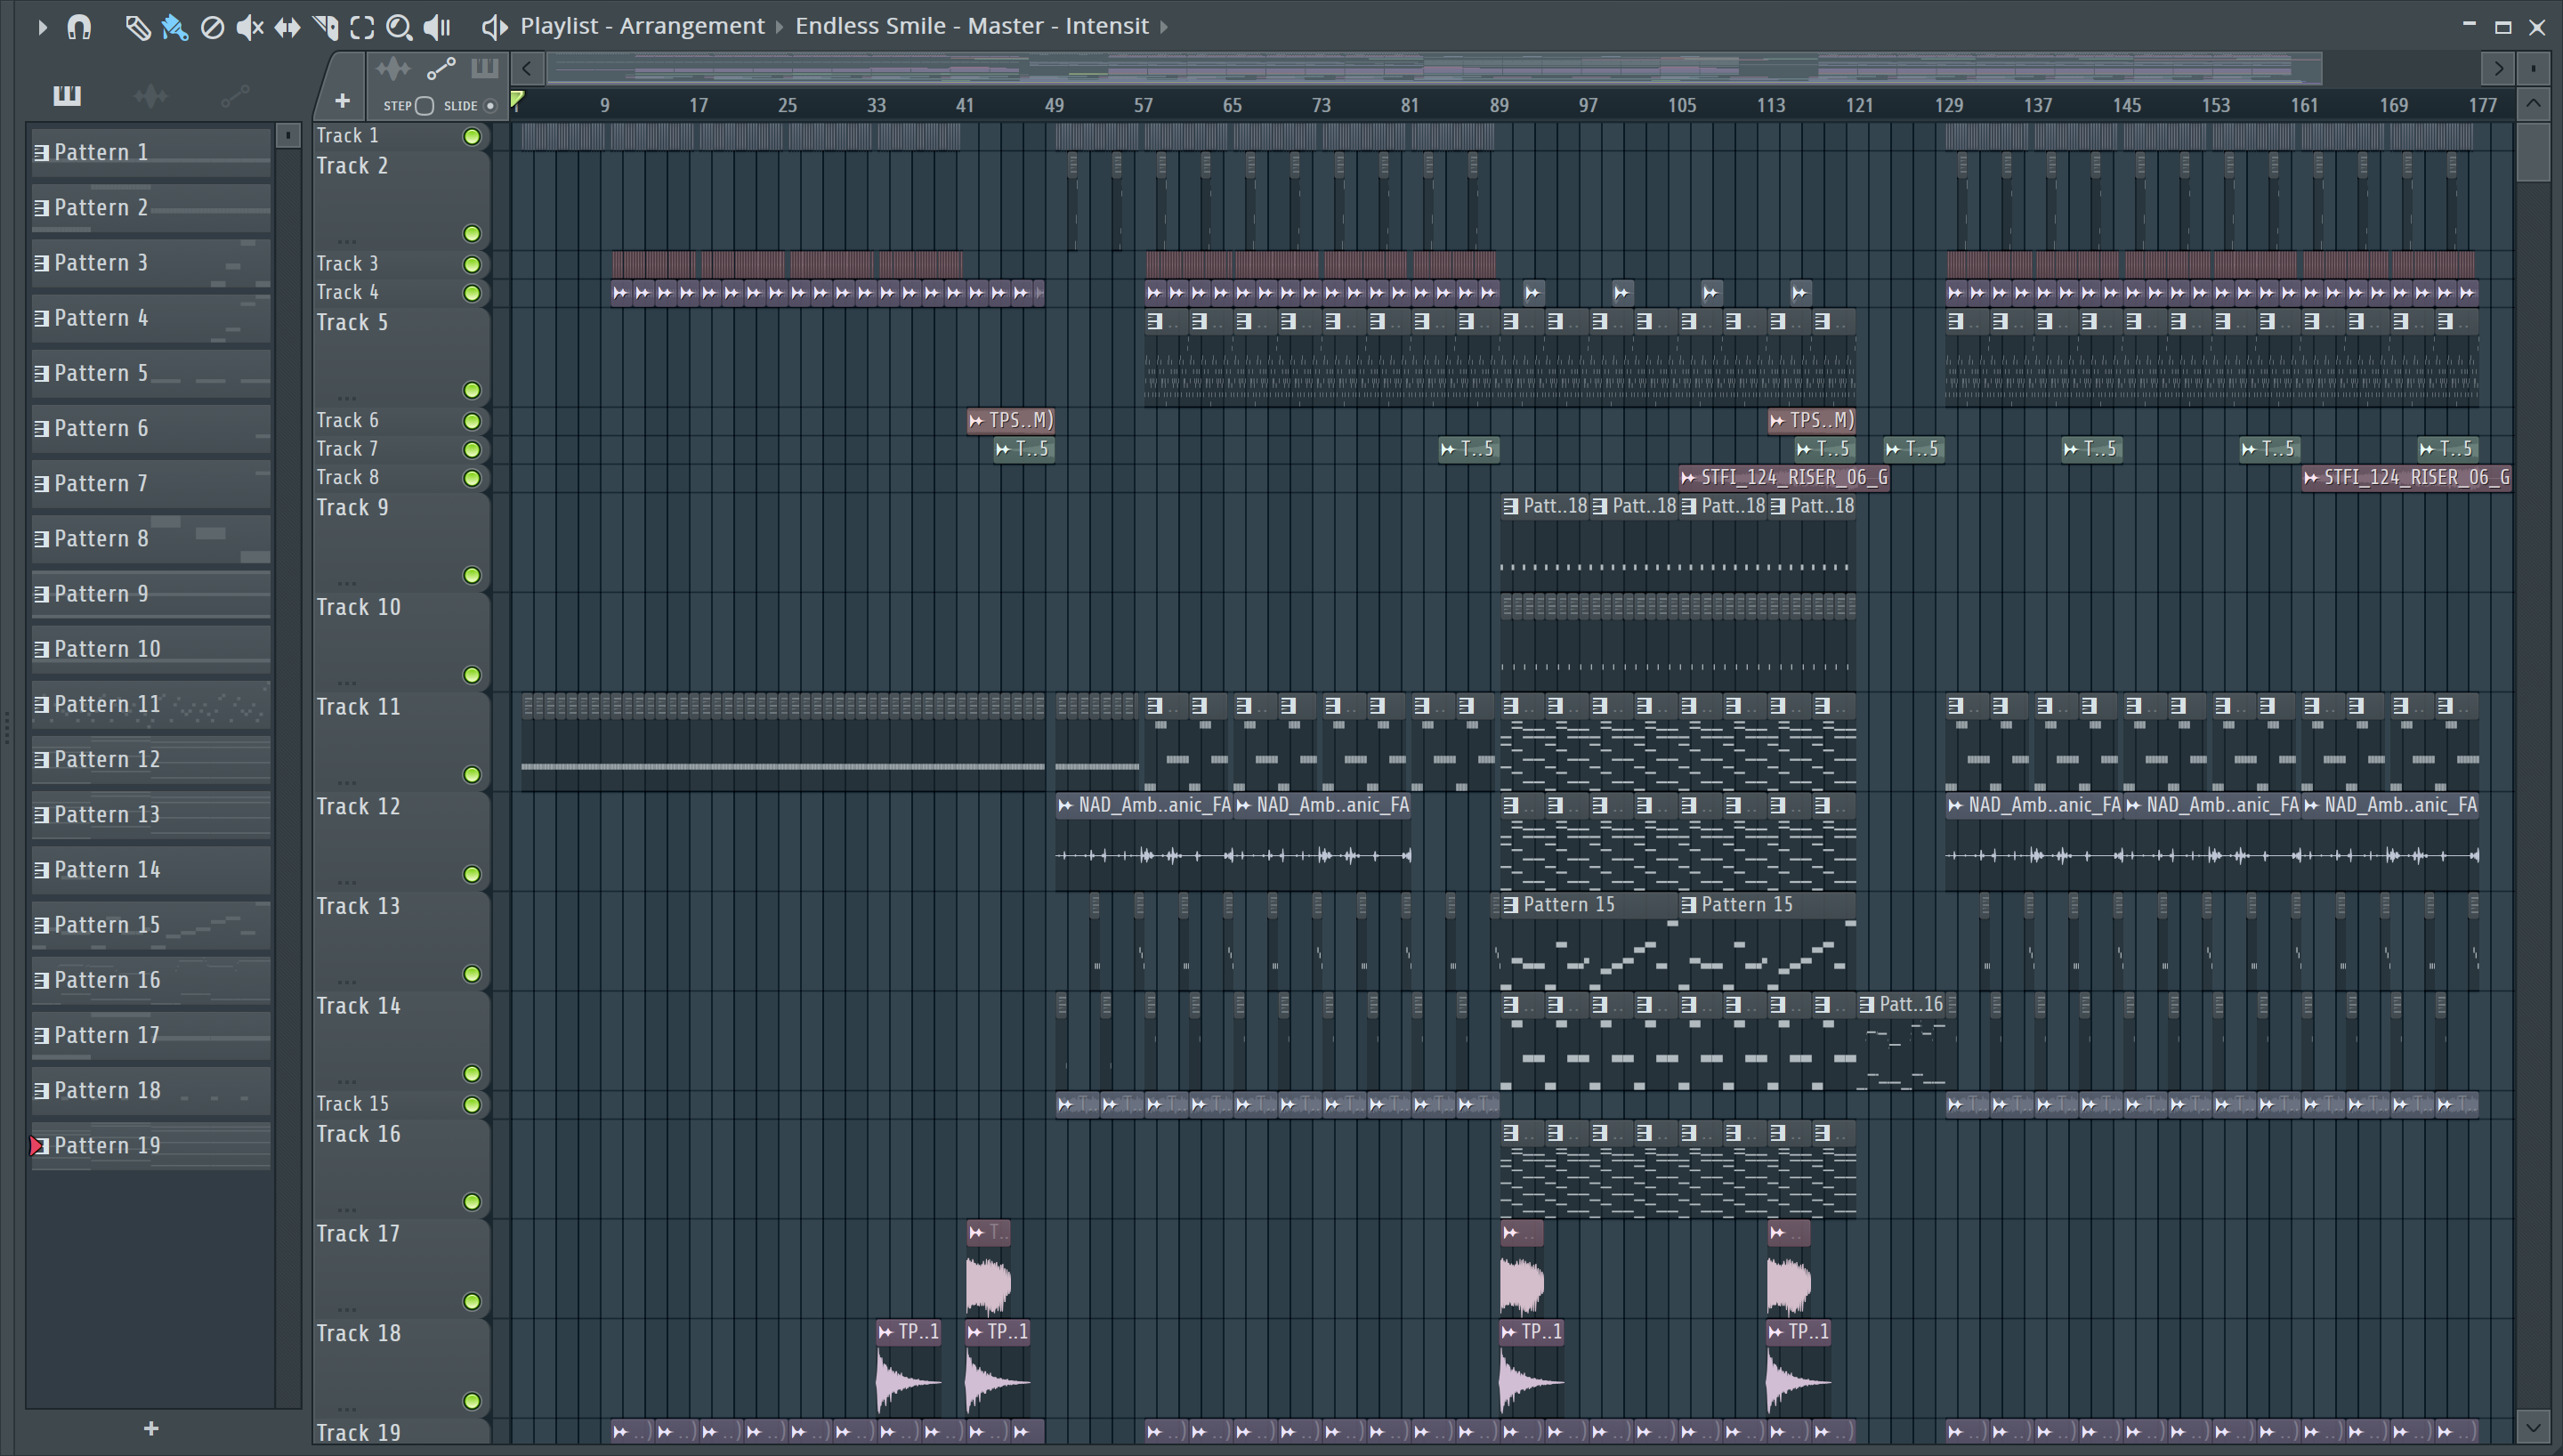2563x1456 pixels.
Task: Click the Track 11 name header
Action: click(358, 707)
